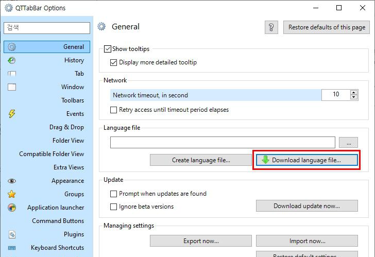Open the Toolbars category

click(x=47, y=100)
